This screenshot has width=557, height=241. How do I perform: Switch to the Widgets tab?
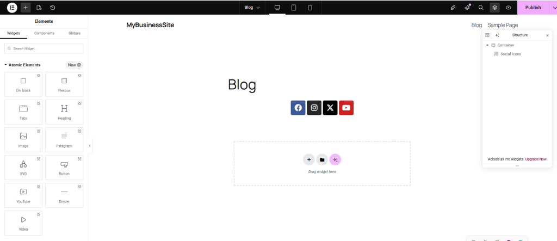[x=14, y=33]
